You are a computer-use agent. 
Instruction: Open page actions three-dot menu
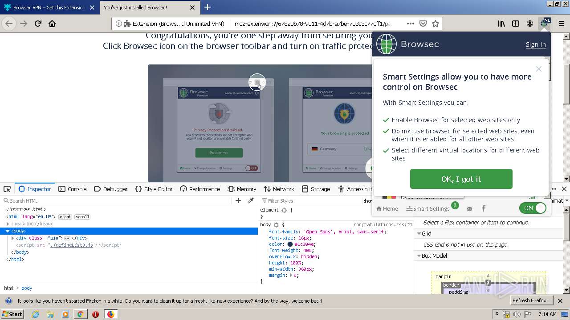click(x=411, y=24)
